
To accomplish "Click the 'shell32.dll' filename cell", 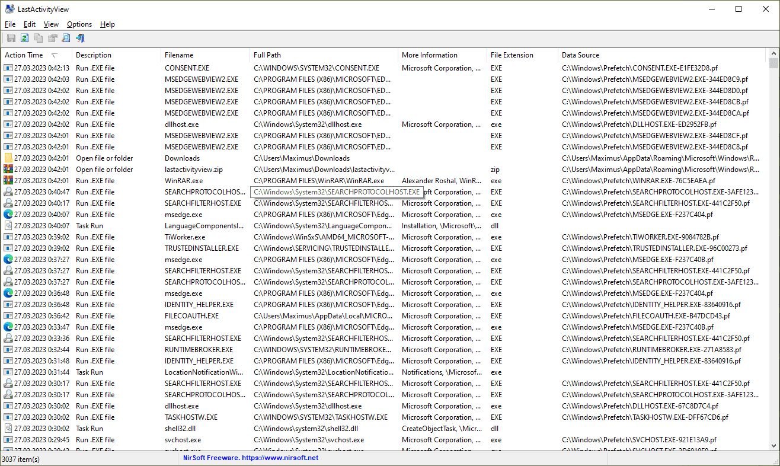I will pos(180,429).
